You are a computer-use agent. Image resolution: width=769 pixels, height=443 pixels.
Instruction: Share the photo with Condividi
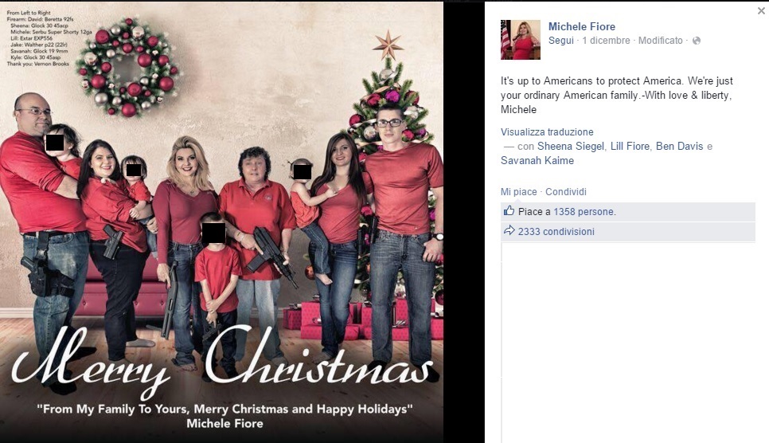pyautogui.click(x=565, y=192)
